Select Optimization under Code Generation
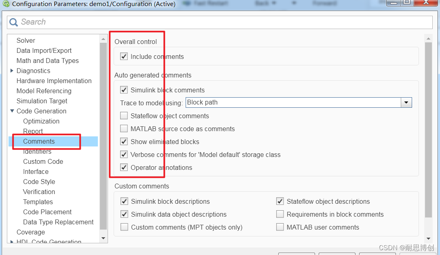 coord(41,121)
